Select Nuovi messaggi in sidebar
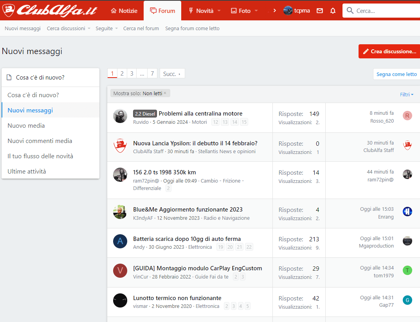Viewport: 420px width, 322px height. click(x=50, y=110)
